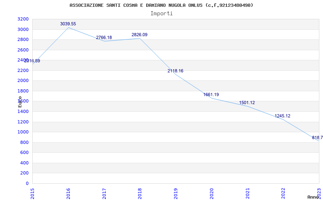Click the 2600 y-axis tick label
This screenshot has width=323, height=201.
23,50
